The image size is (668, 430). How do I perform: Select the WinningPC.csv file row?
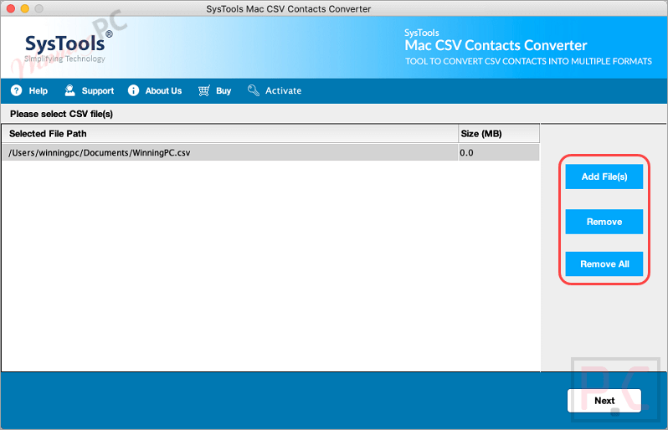click(100, 153)
